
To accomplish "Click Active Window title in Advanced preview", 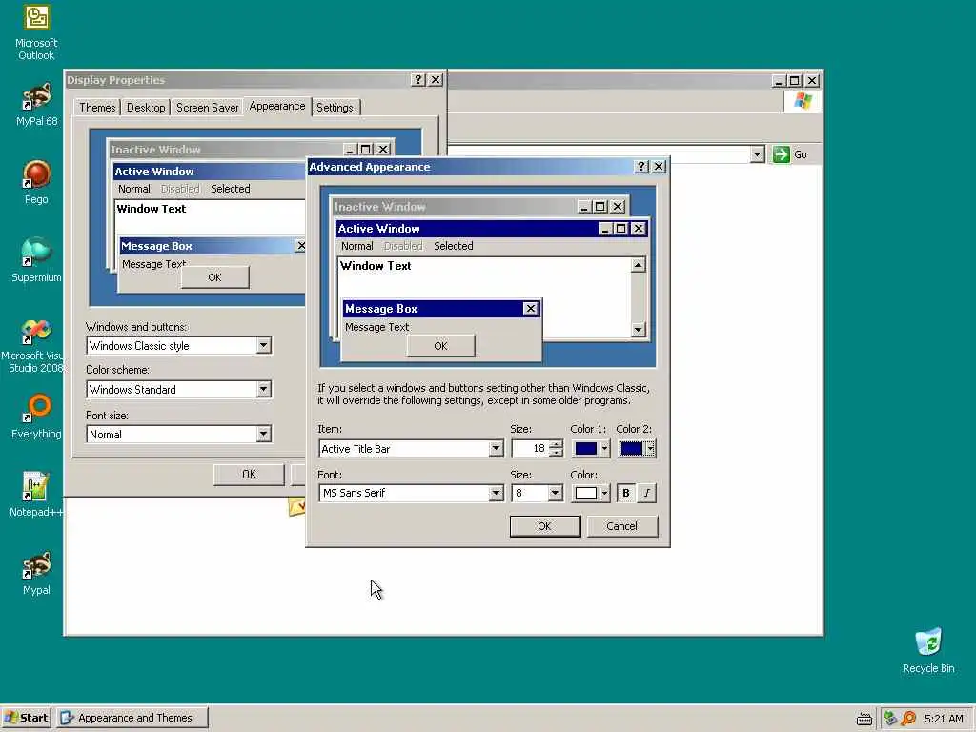I will coord(378,229).
